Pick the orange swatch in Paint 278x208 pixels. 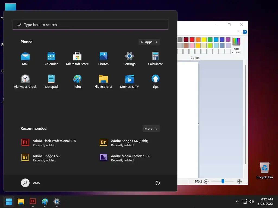click(198, 40)
